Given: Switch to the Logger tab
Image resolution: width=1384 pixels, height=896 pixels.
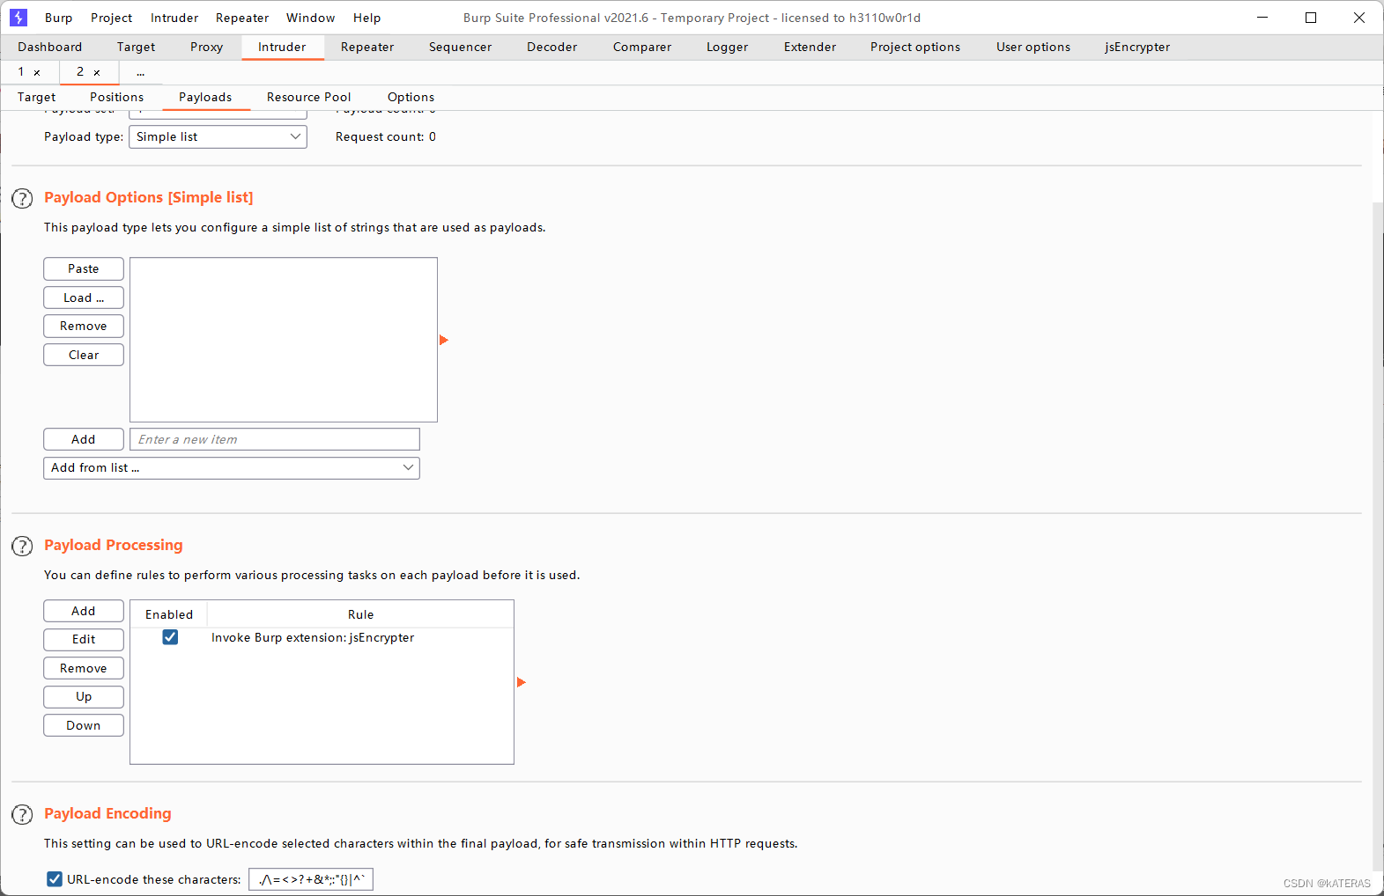Looking at the screenshot, I should 727,48.
